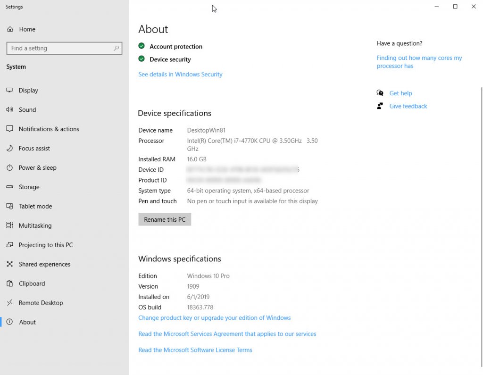Read the Microsoft Software License Terms

click(195, 350)
